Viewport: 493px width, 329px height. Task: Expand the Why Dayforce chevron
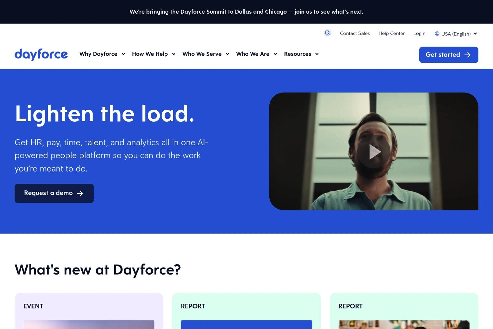(123, 54)
